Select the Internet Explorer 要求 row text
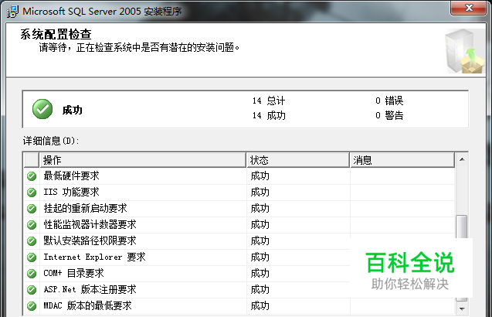This screenshot has height=317, width=492. [x=94, y=257]
